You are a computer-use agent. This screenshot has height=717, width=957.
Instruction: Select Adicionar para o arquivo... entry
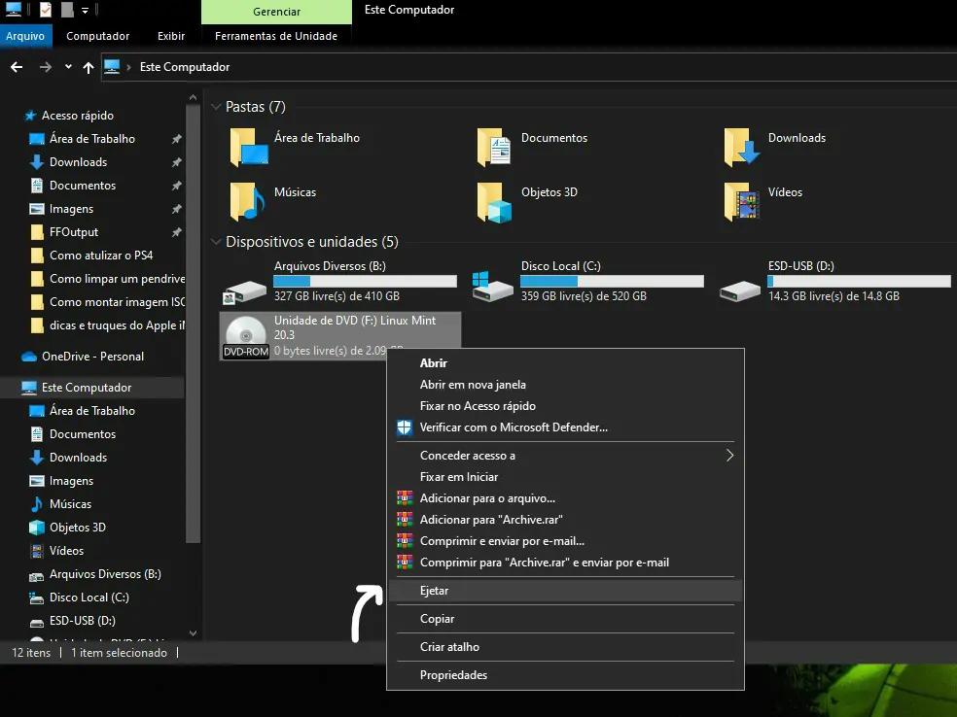[565, 498]
